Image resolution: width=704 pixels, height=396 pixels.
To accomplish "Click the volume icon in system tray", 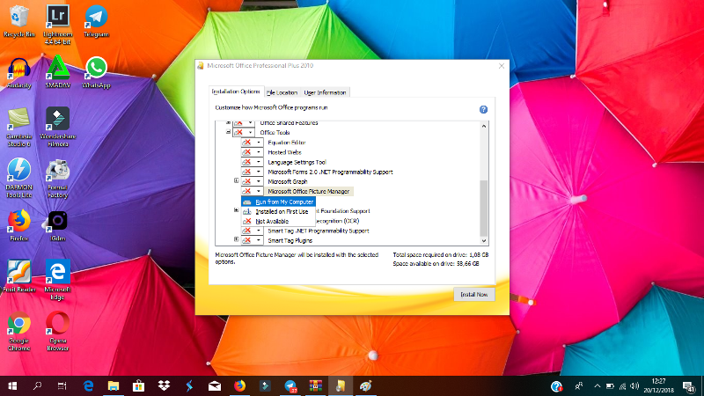I will [634, 386].
